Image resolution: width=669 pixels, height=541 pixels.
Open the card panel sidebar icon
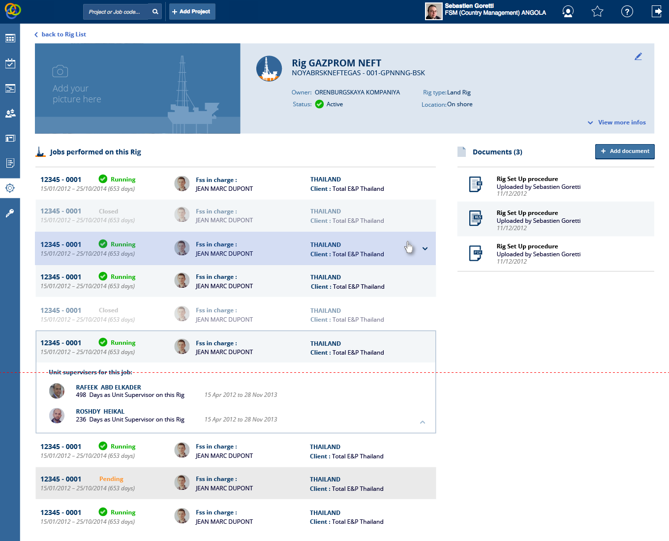tap(10, 138)
